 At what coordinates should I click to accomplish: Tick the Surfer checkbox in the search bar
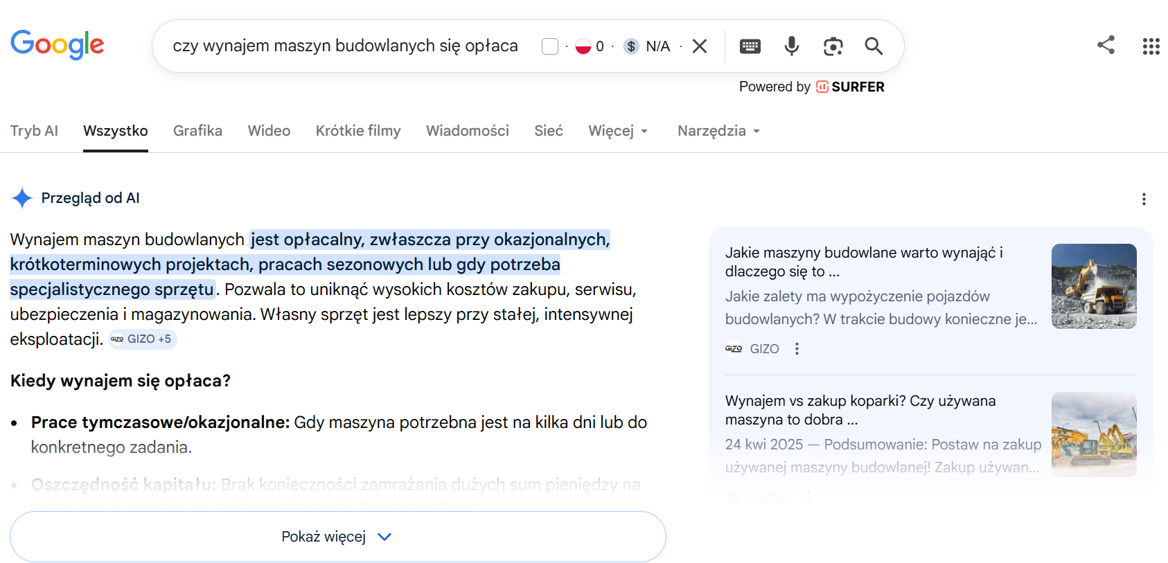pyautogui.click(x=550, y=46)
